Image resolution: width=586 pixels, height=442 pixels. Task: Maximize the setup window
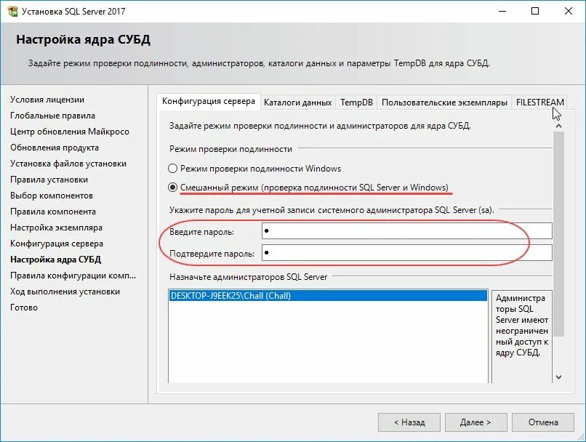[x=535, y=12]
